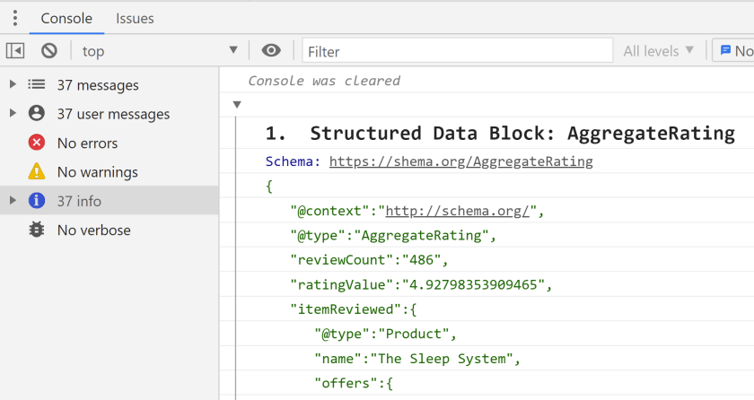754x400 pixels.
Task: Open the All levels dropdown
Action: pyautogui.click(x=659, y=51)
